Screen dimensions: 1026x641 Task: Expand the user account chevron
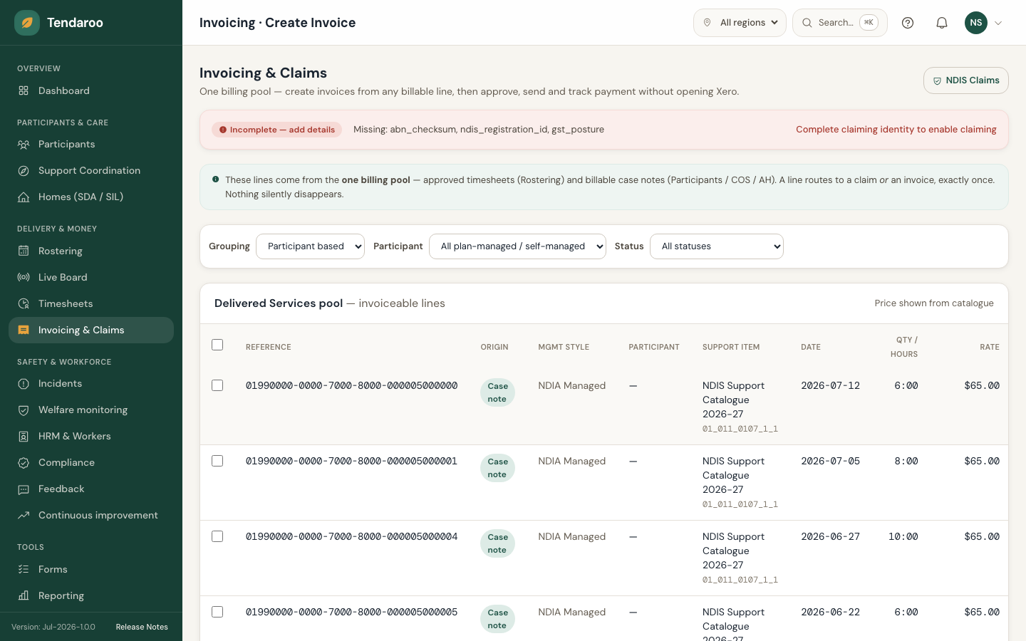coord(998,23)
